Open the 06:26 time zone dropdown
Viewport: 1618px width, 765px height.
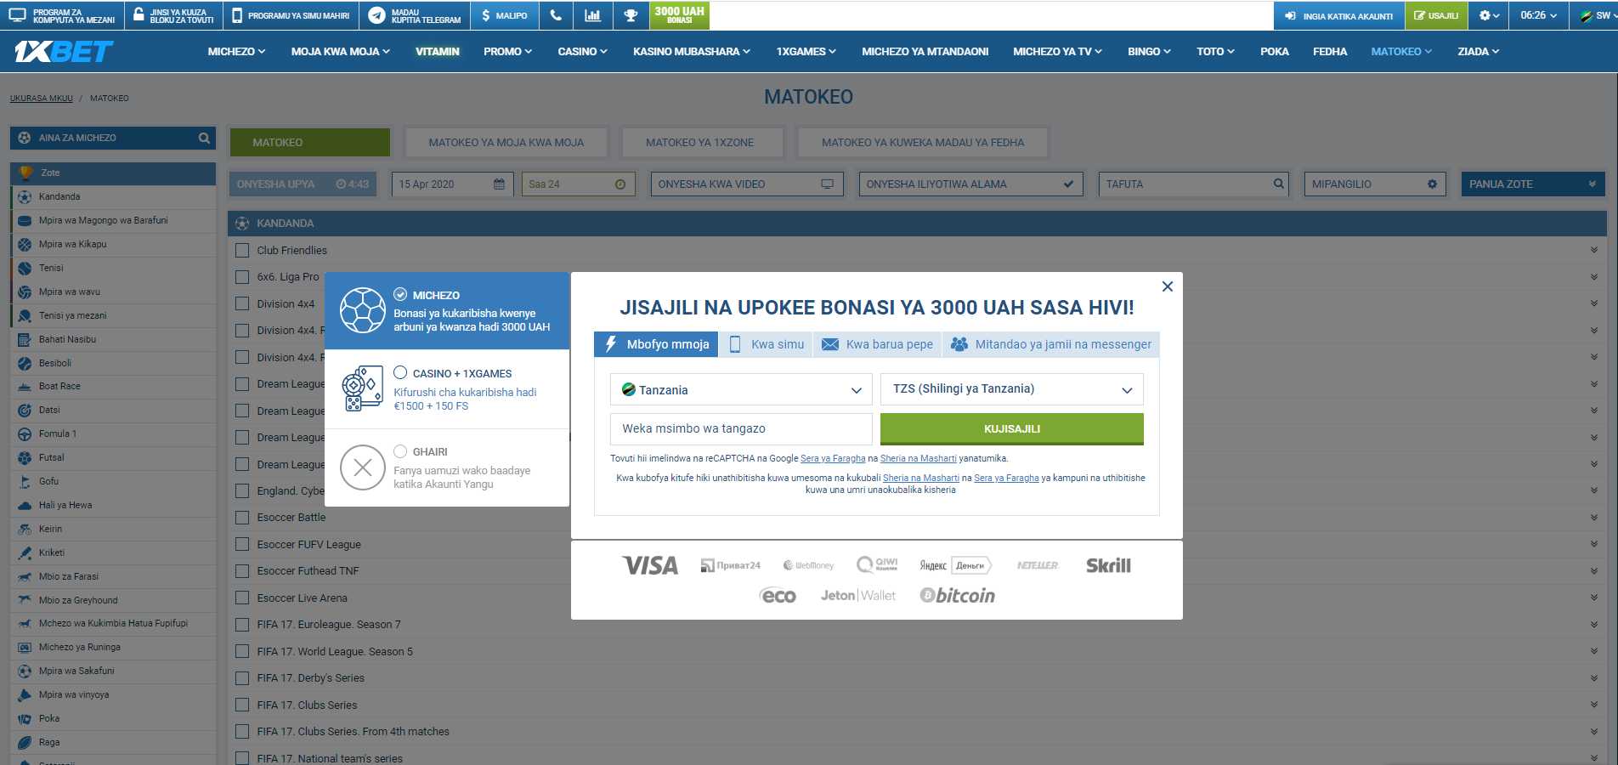click(x=1538, y=15)
